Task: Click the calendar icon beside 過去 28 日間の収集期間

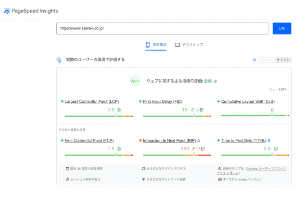Action: tap(67, 169)
